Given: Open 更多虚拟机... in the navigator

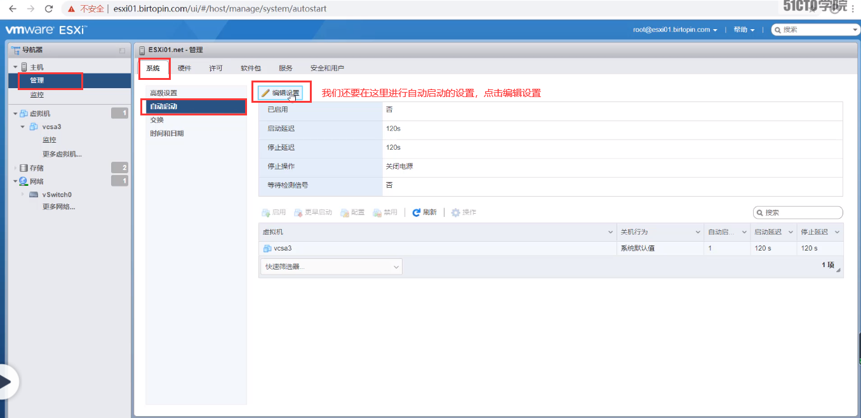Looking at the screenshot, I should [62, 153].
